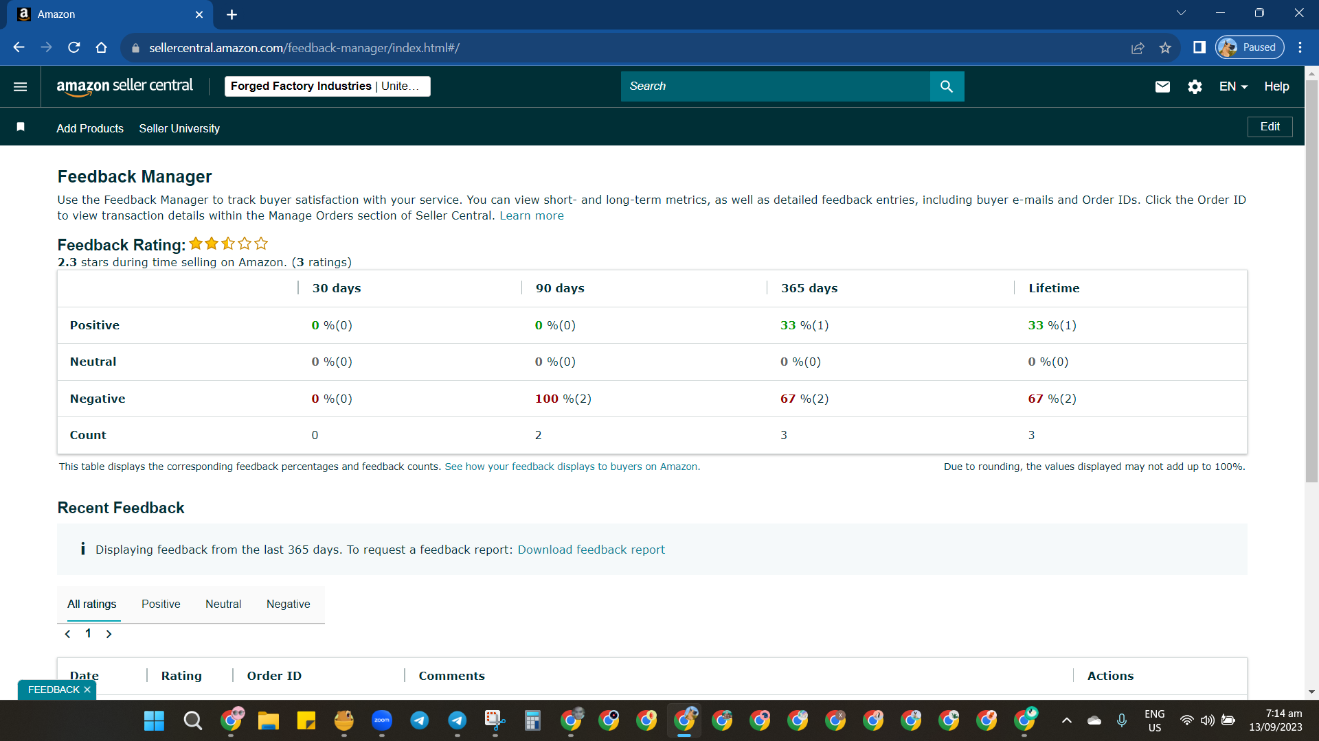Viewport: 1319px width, 741px height.
Task: Click into the Search field
Action: (x=776, y=86)
